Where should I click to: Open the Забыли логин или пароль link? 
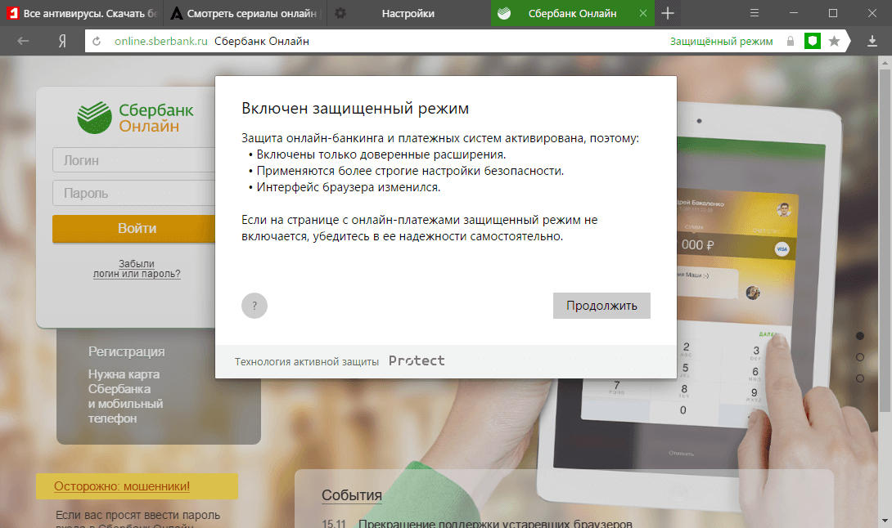click(x=137, y=269)
